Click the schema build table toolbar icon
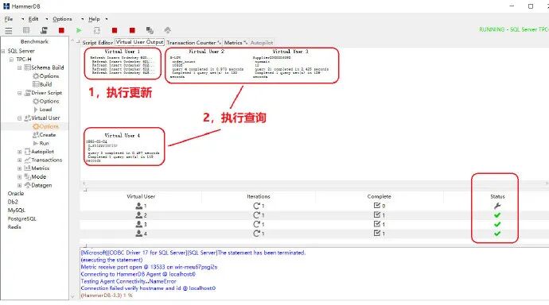The width and height of the screenshot is (549, 305). (x=26, y=30)
